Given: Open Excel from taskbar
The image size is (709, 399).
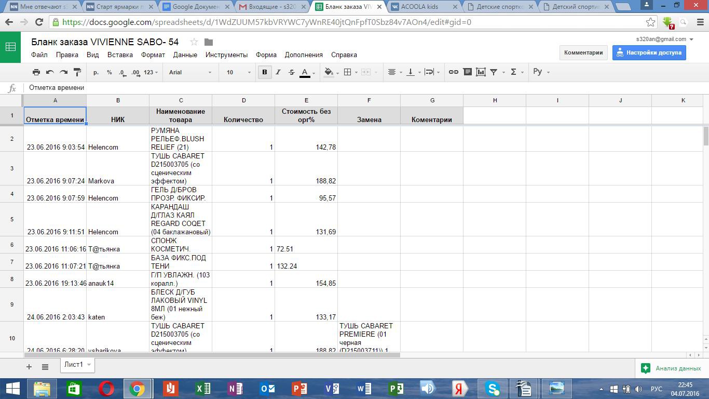Looking at the screenshot, I should click(x=202, y=389).
